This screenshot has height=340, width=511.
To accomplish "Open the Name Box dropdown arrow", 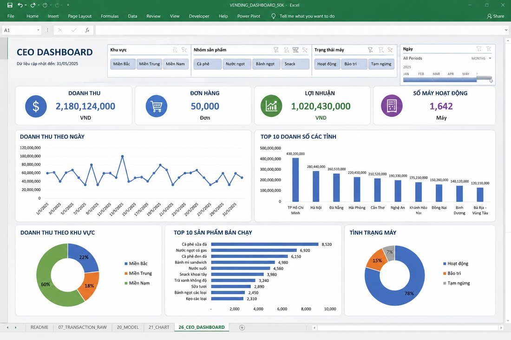I will click(x=38, y=30).
